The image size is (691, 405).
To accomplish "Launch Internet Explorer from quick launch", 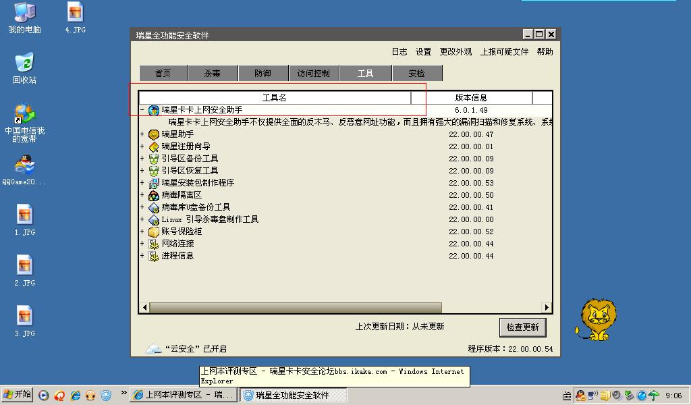I will click(76, 396).
